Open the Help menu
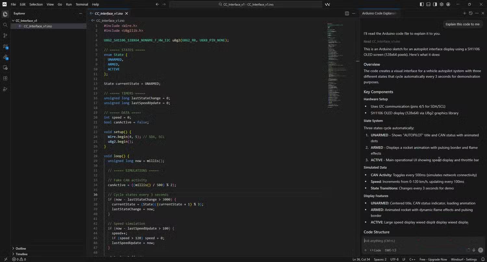487x262 pixels. (95, 4)
